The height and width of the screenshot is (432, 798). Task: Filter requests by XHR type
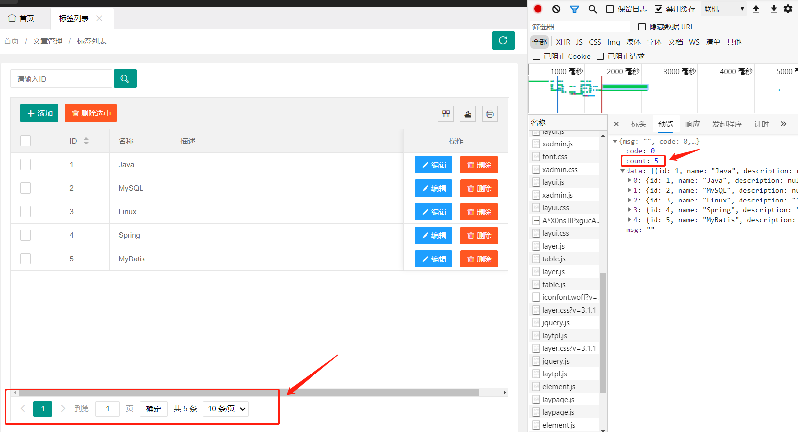tap(563, 42)
